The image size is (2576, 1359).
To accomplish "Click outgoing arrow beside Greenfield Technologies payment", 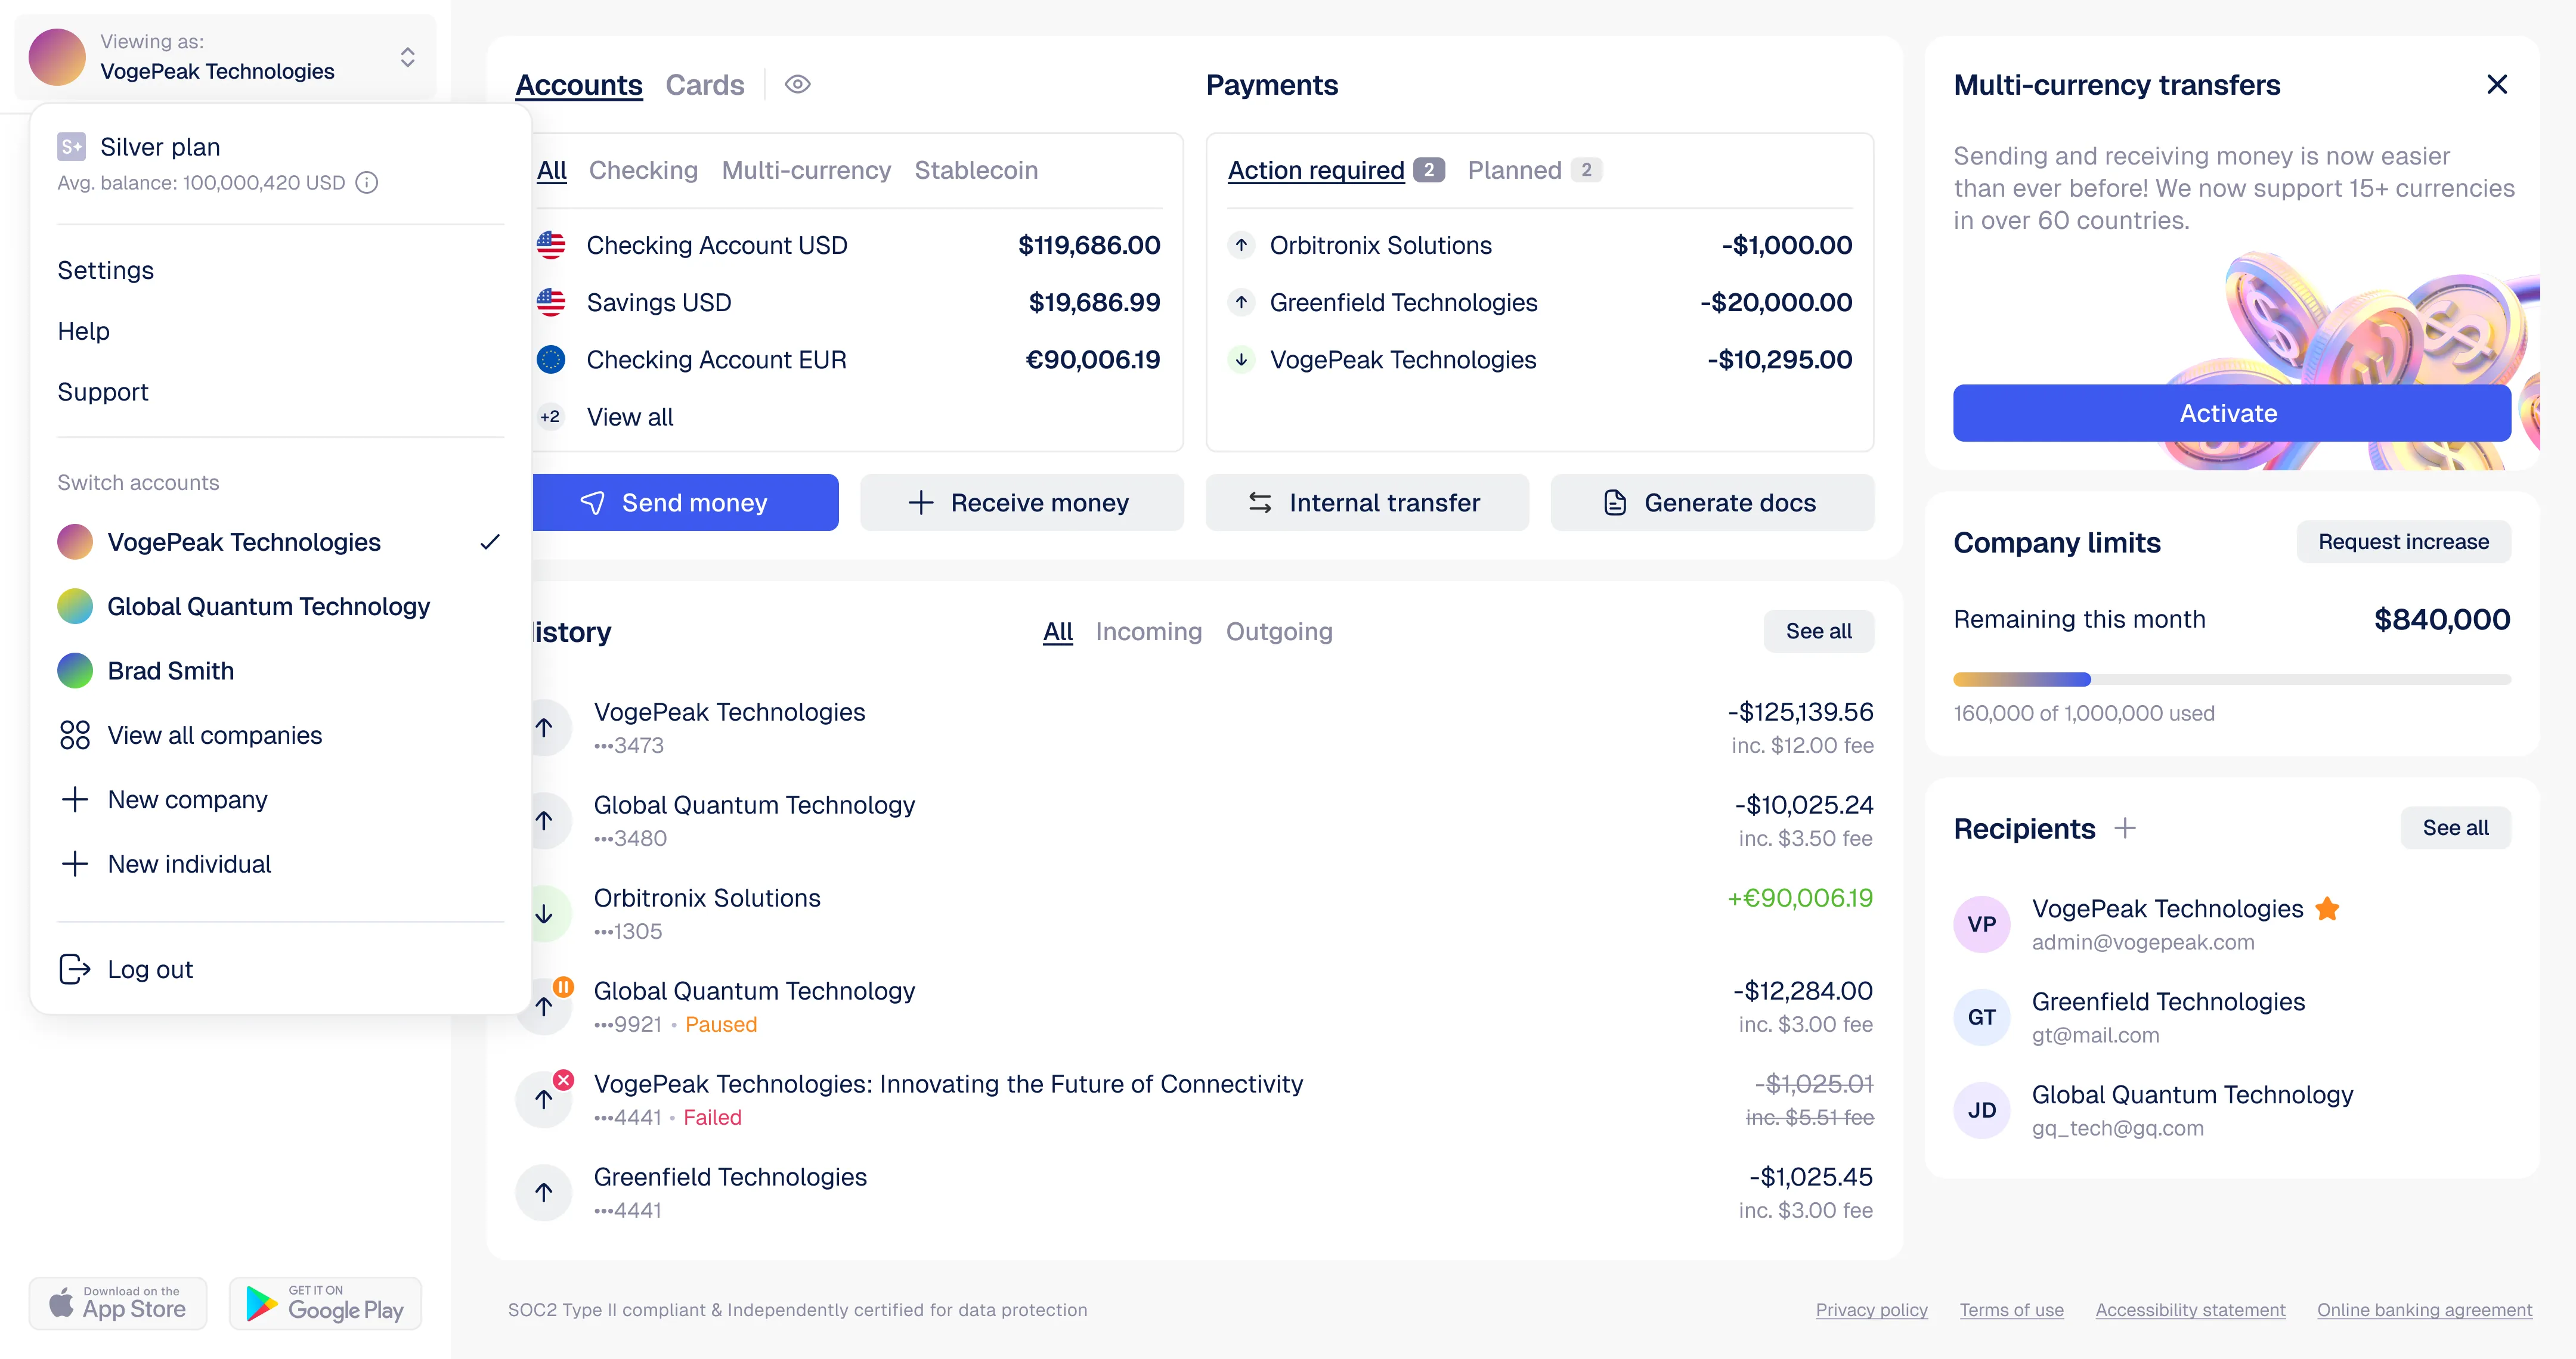I will (x=1242, y=303).
